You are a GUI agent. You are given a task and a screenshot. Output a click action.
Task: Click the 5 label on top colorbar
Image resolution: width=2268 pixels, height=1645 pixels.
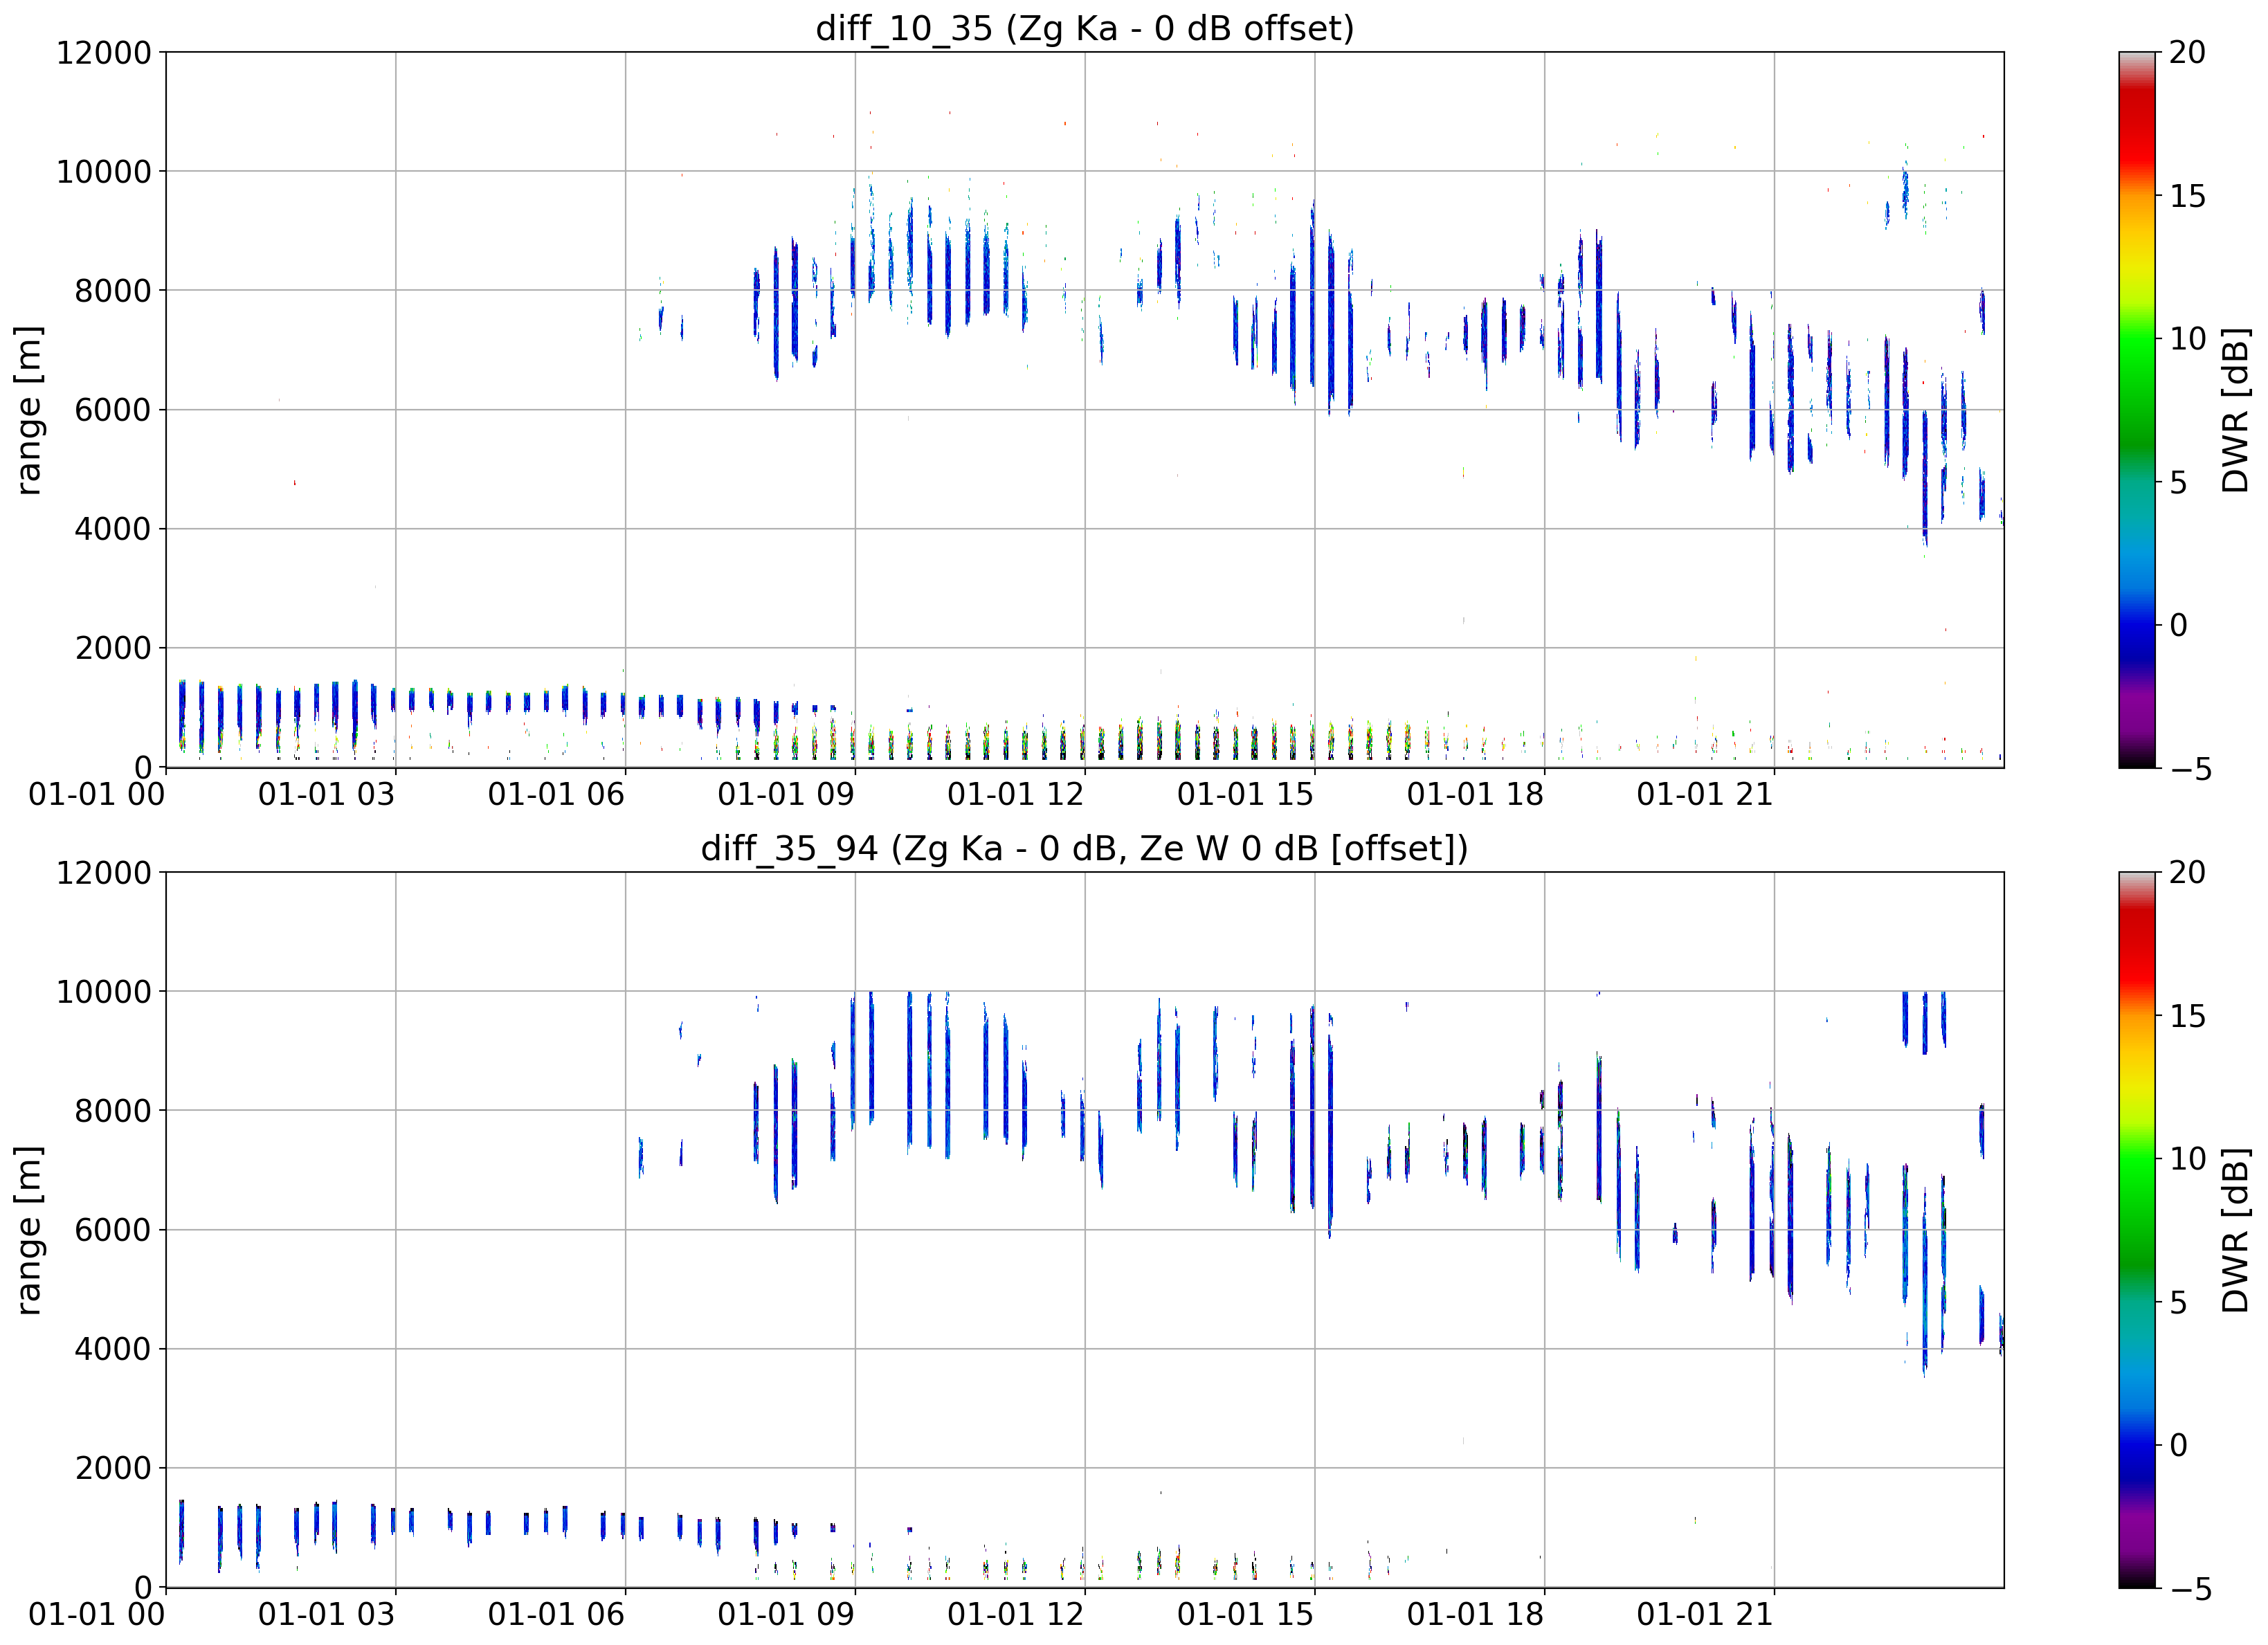[2178, 483]
